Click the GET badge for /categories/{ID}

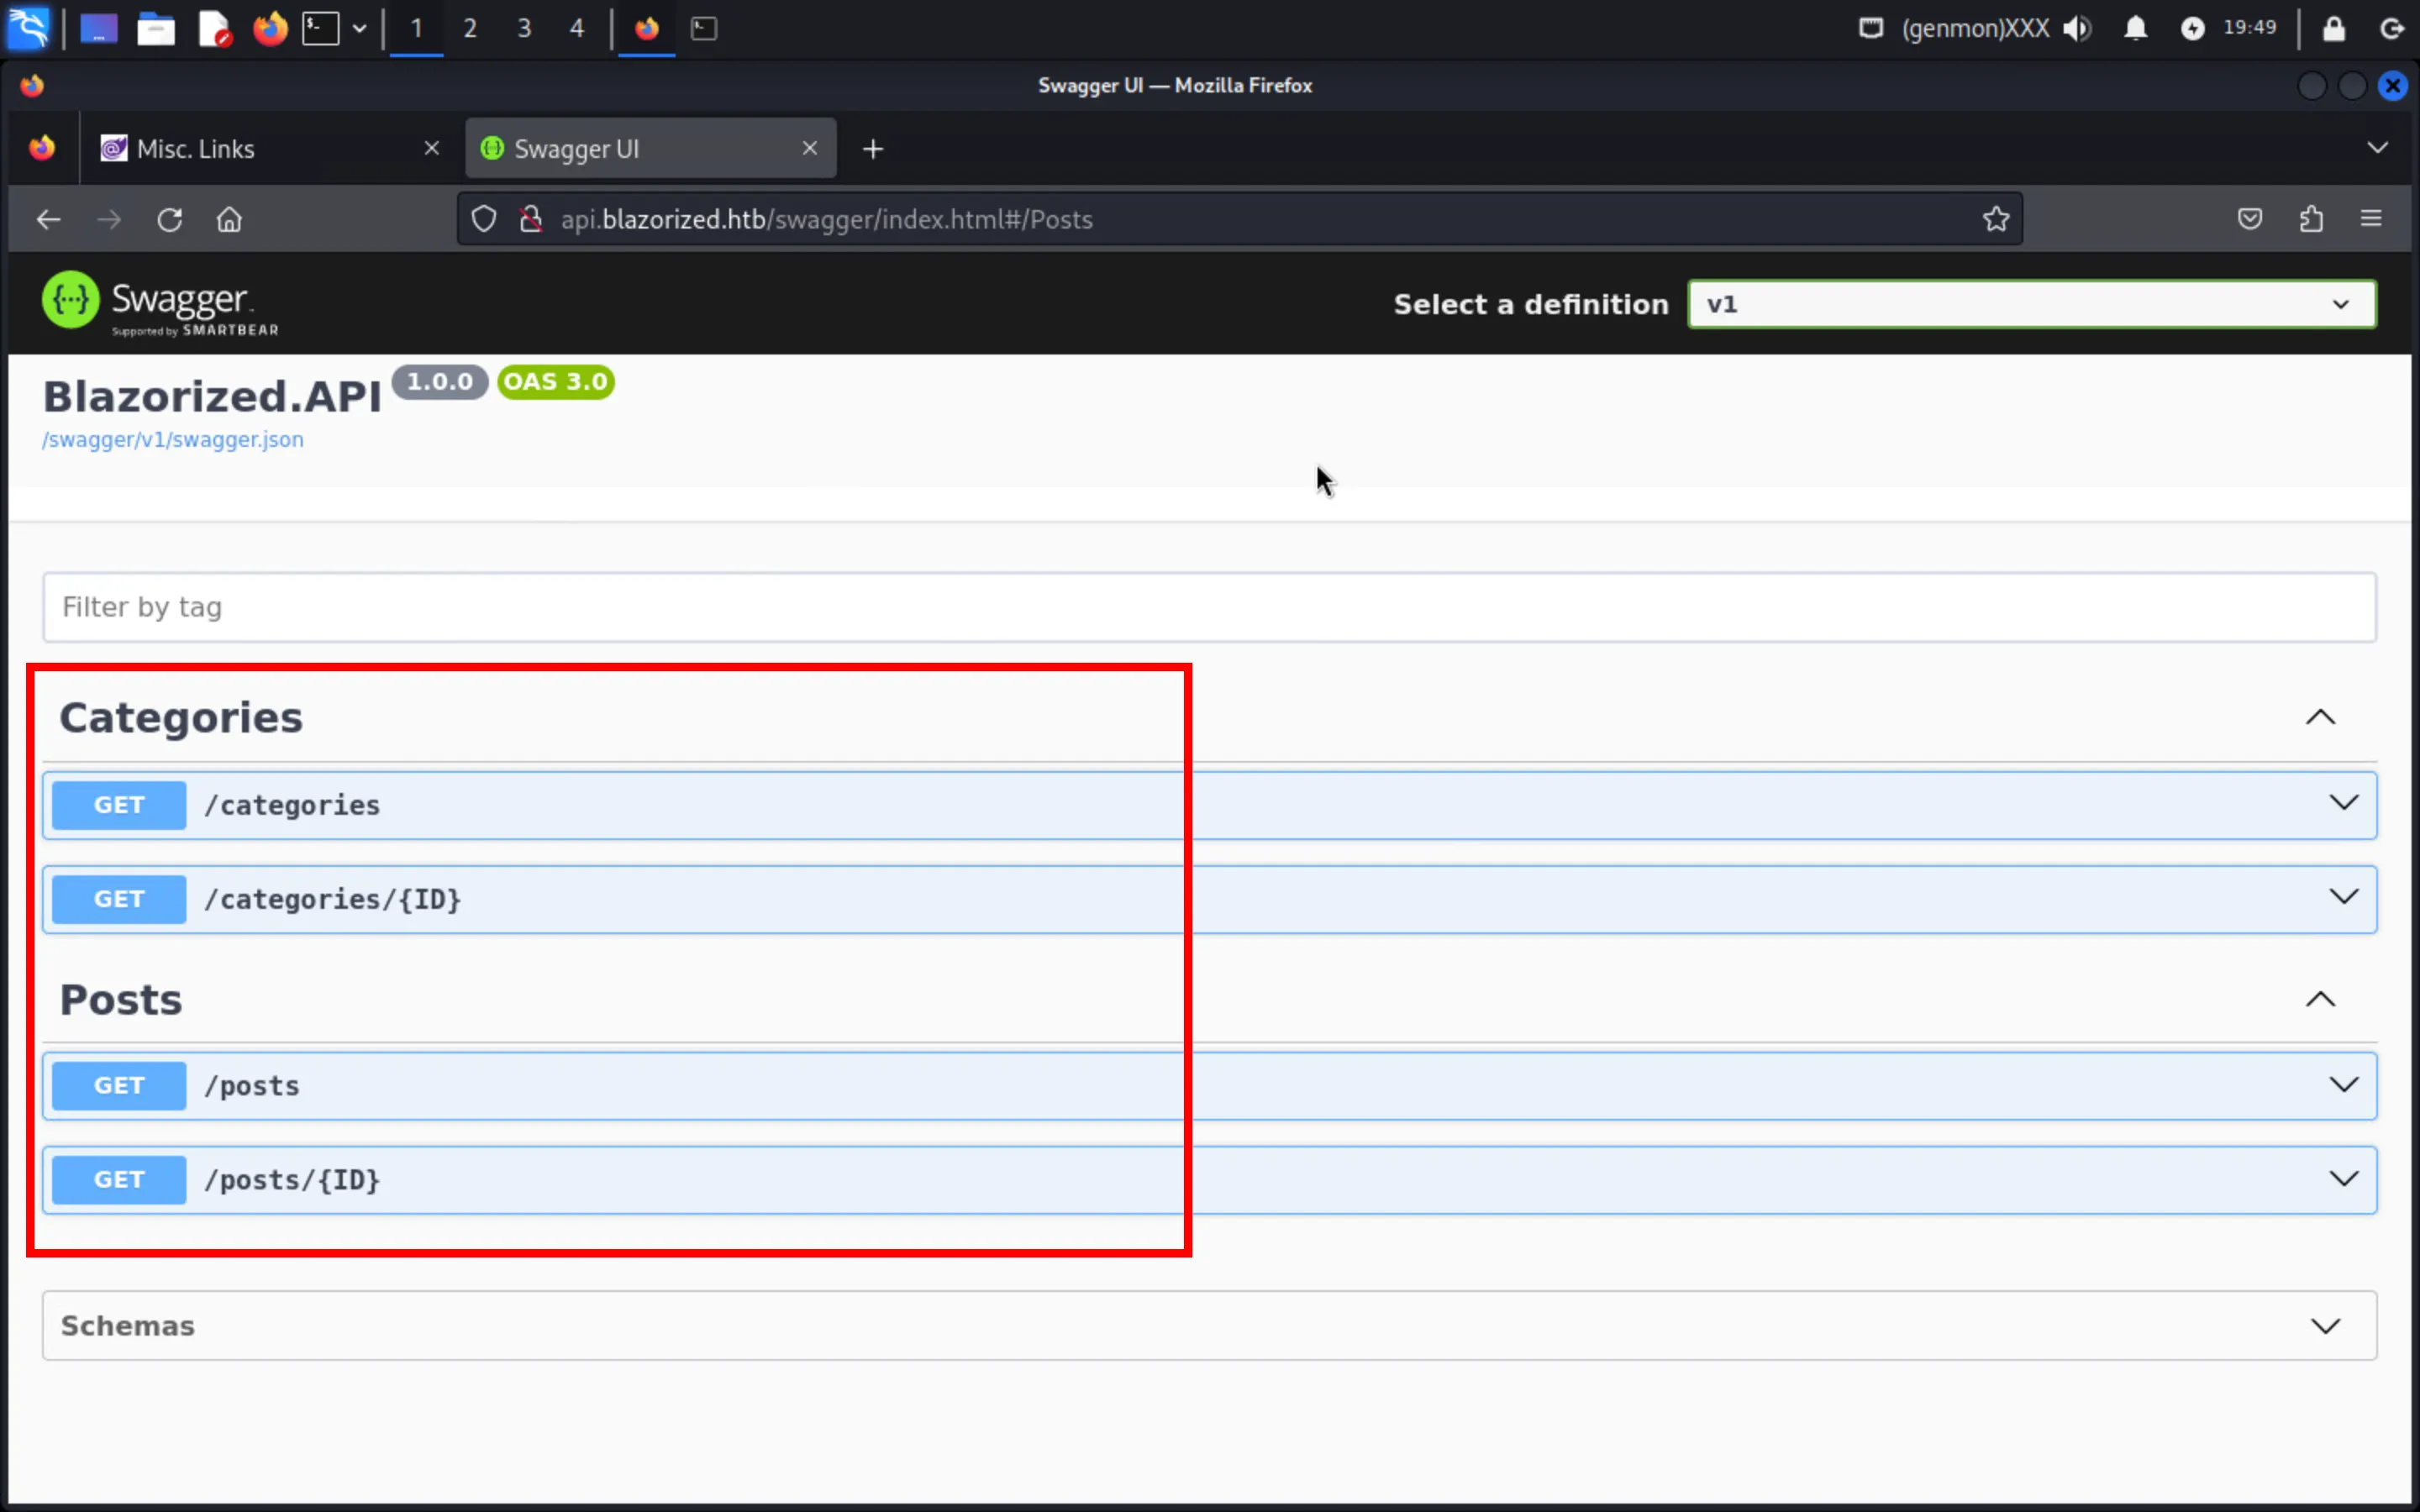pos(119,899)
